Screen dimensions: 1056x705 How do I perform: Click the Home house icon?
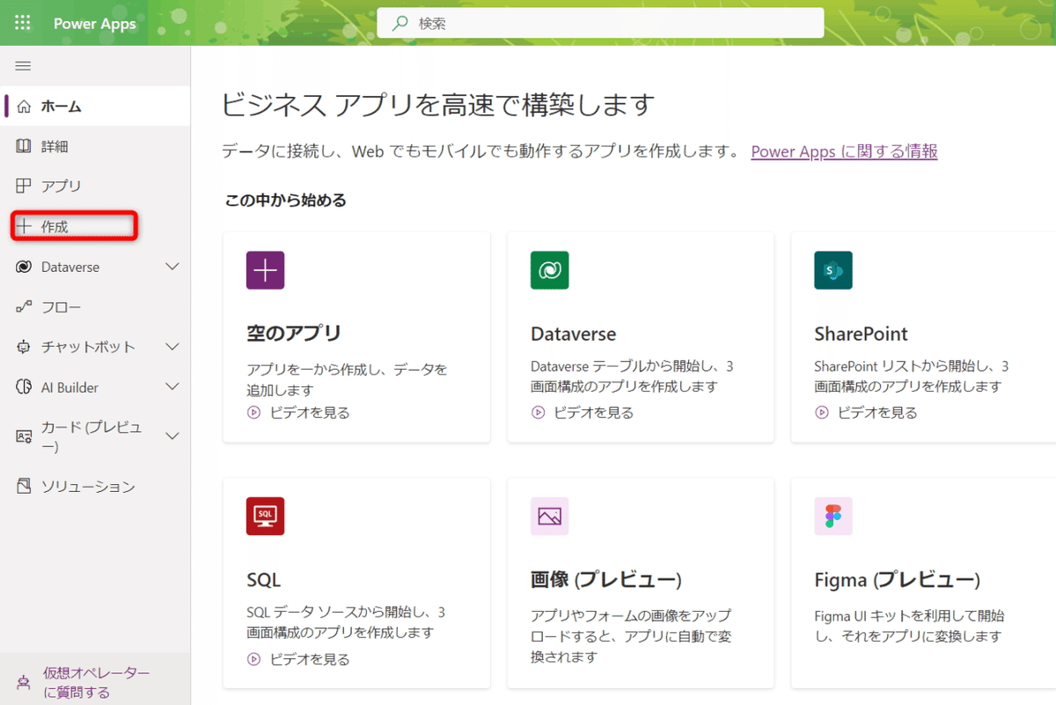[x=24, y=106]
